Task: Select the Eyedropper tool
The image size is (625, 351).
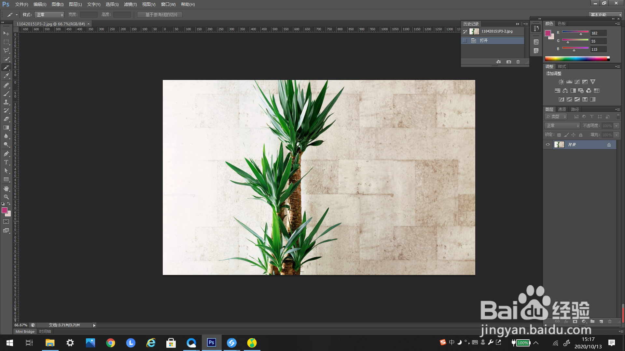Action: pos(6,76)
